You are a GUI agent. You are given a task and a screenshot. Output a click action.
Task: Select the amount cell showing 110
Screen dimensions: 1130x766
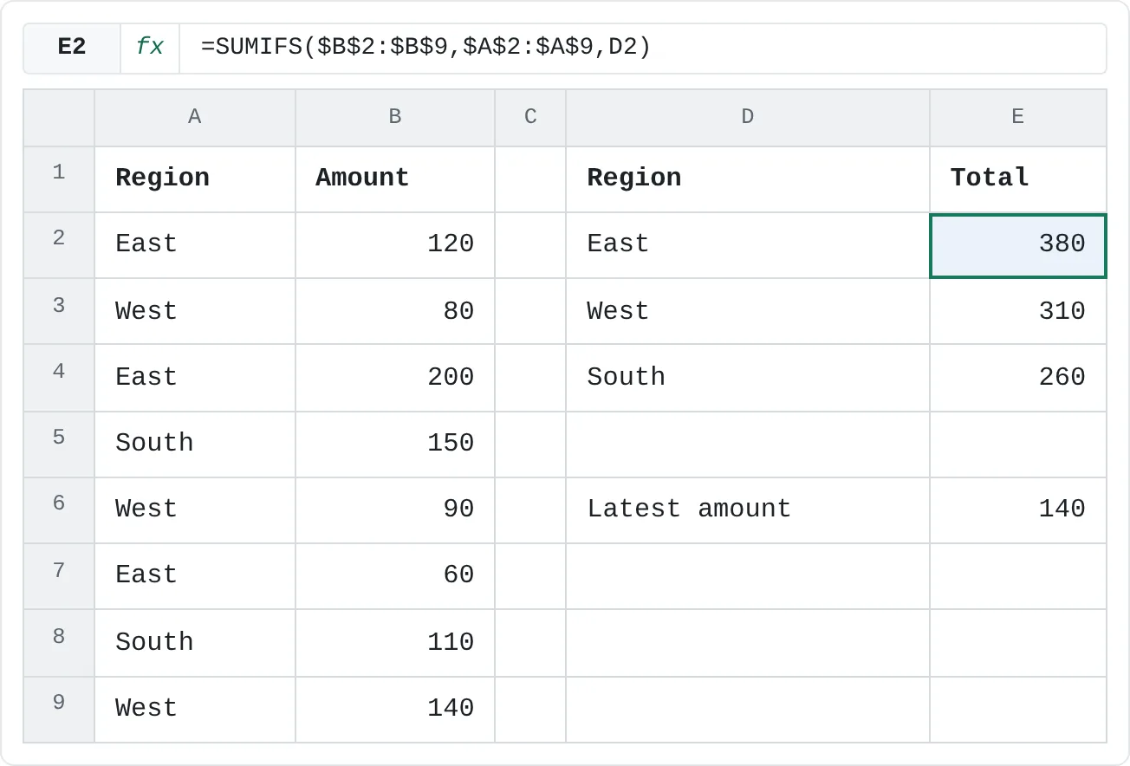pyautogui.click(x=395, y=643)
